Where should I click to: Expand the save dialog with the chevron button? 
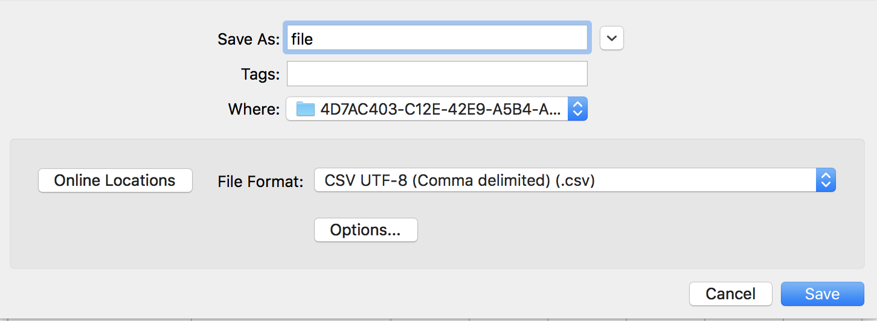(x=611, y=38)
